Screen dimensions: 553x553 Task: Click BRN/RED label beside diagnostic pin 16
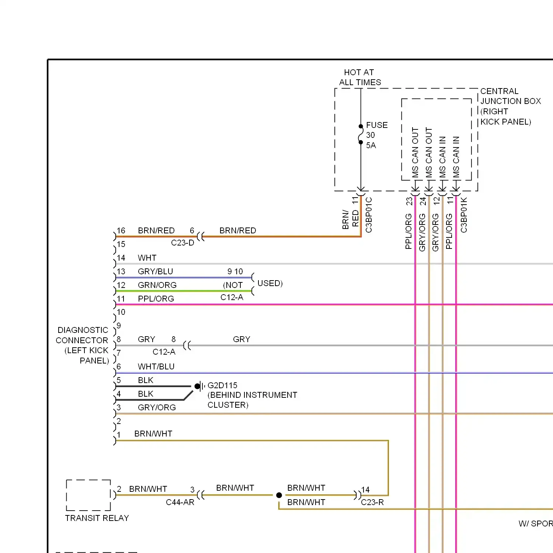click(x=156, y=231)
